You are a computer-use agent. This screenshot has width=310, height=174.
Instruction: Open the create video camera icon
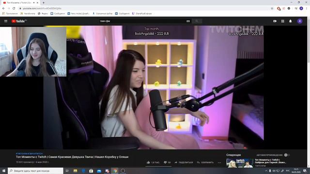click(x=275, y=21)
